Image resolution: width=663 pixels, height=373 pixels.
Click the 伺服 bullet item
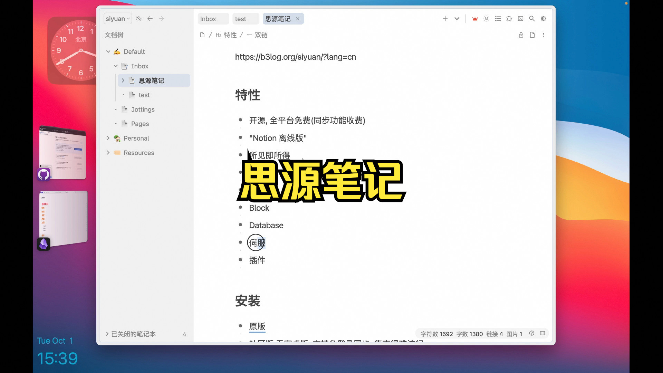(257, 243)
